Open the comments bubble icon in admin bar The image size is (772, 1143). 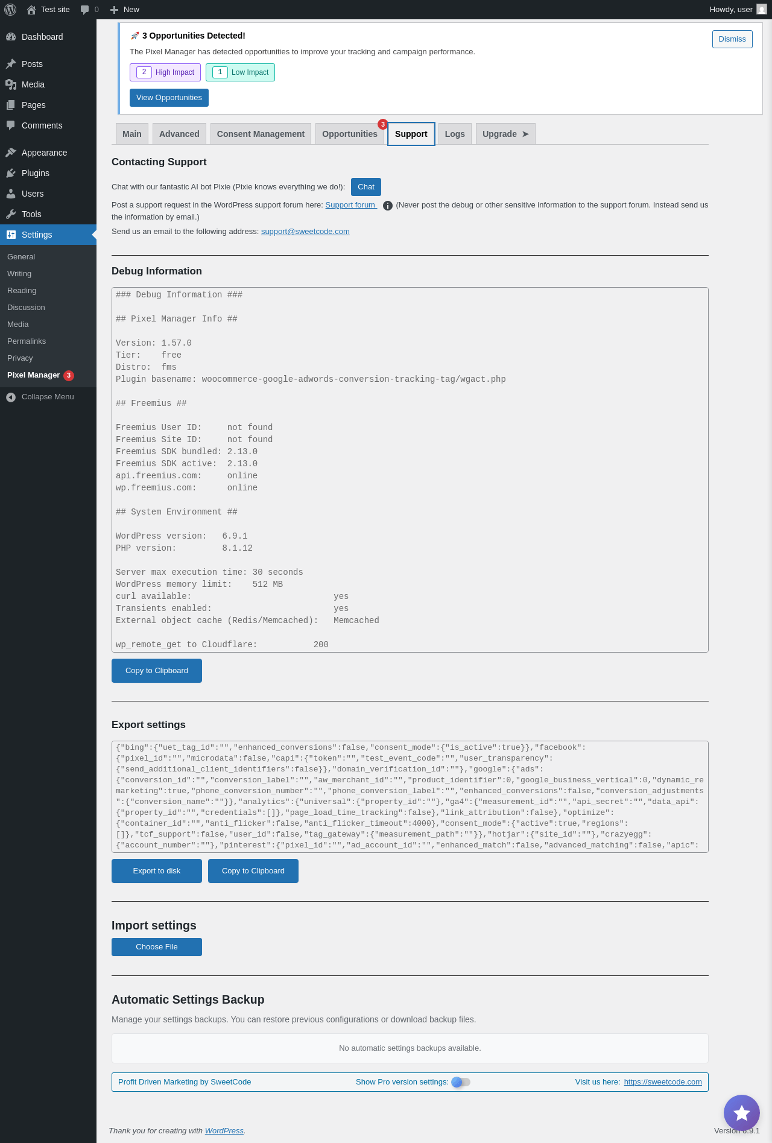coord(85,10)
